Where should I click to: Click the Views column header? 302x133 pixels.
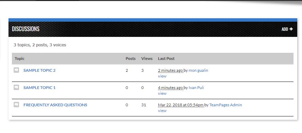pos(147,59)
